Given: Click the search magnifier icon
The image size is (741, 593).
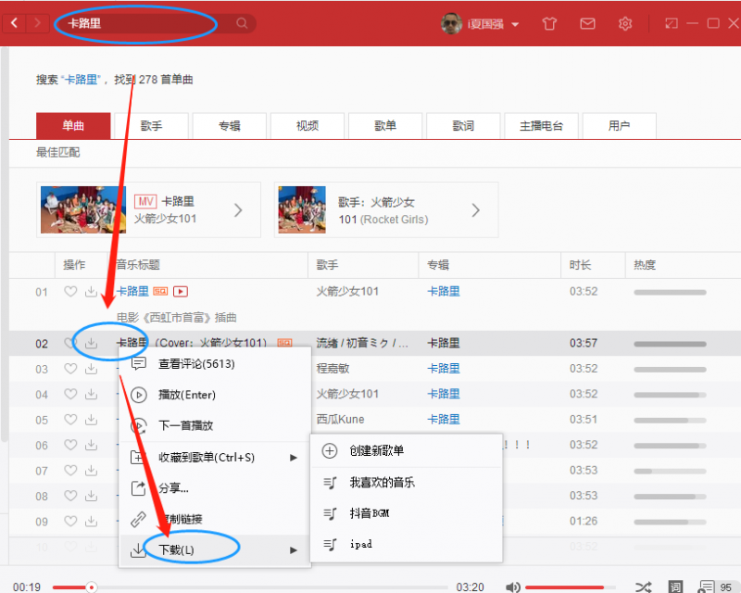Looking at the screenshot, I should pos(242,23).
